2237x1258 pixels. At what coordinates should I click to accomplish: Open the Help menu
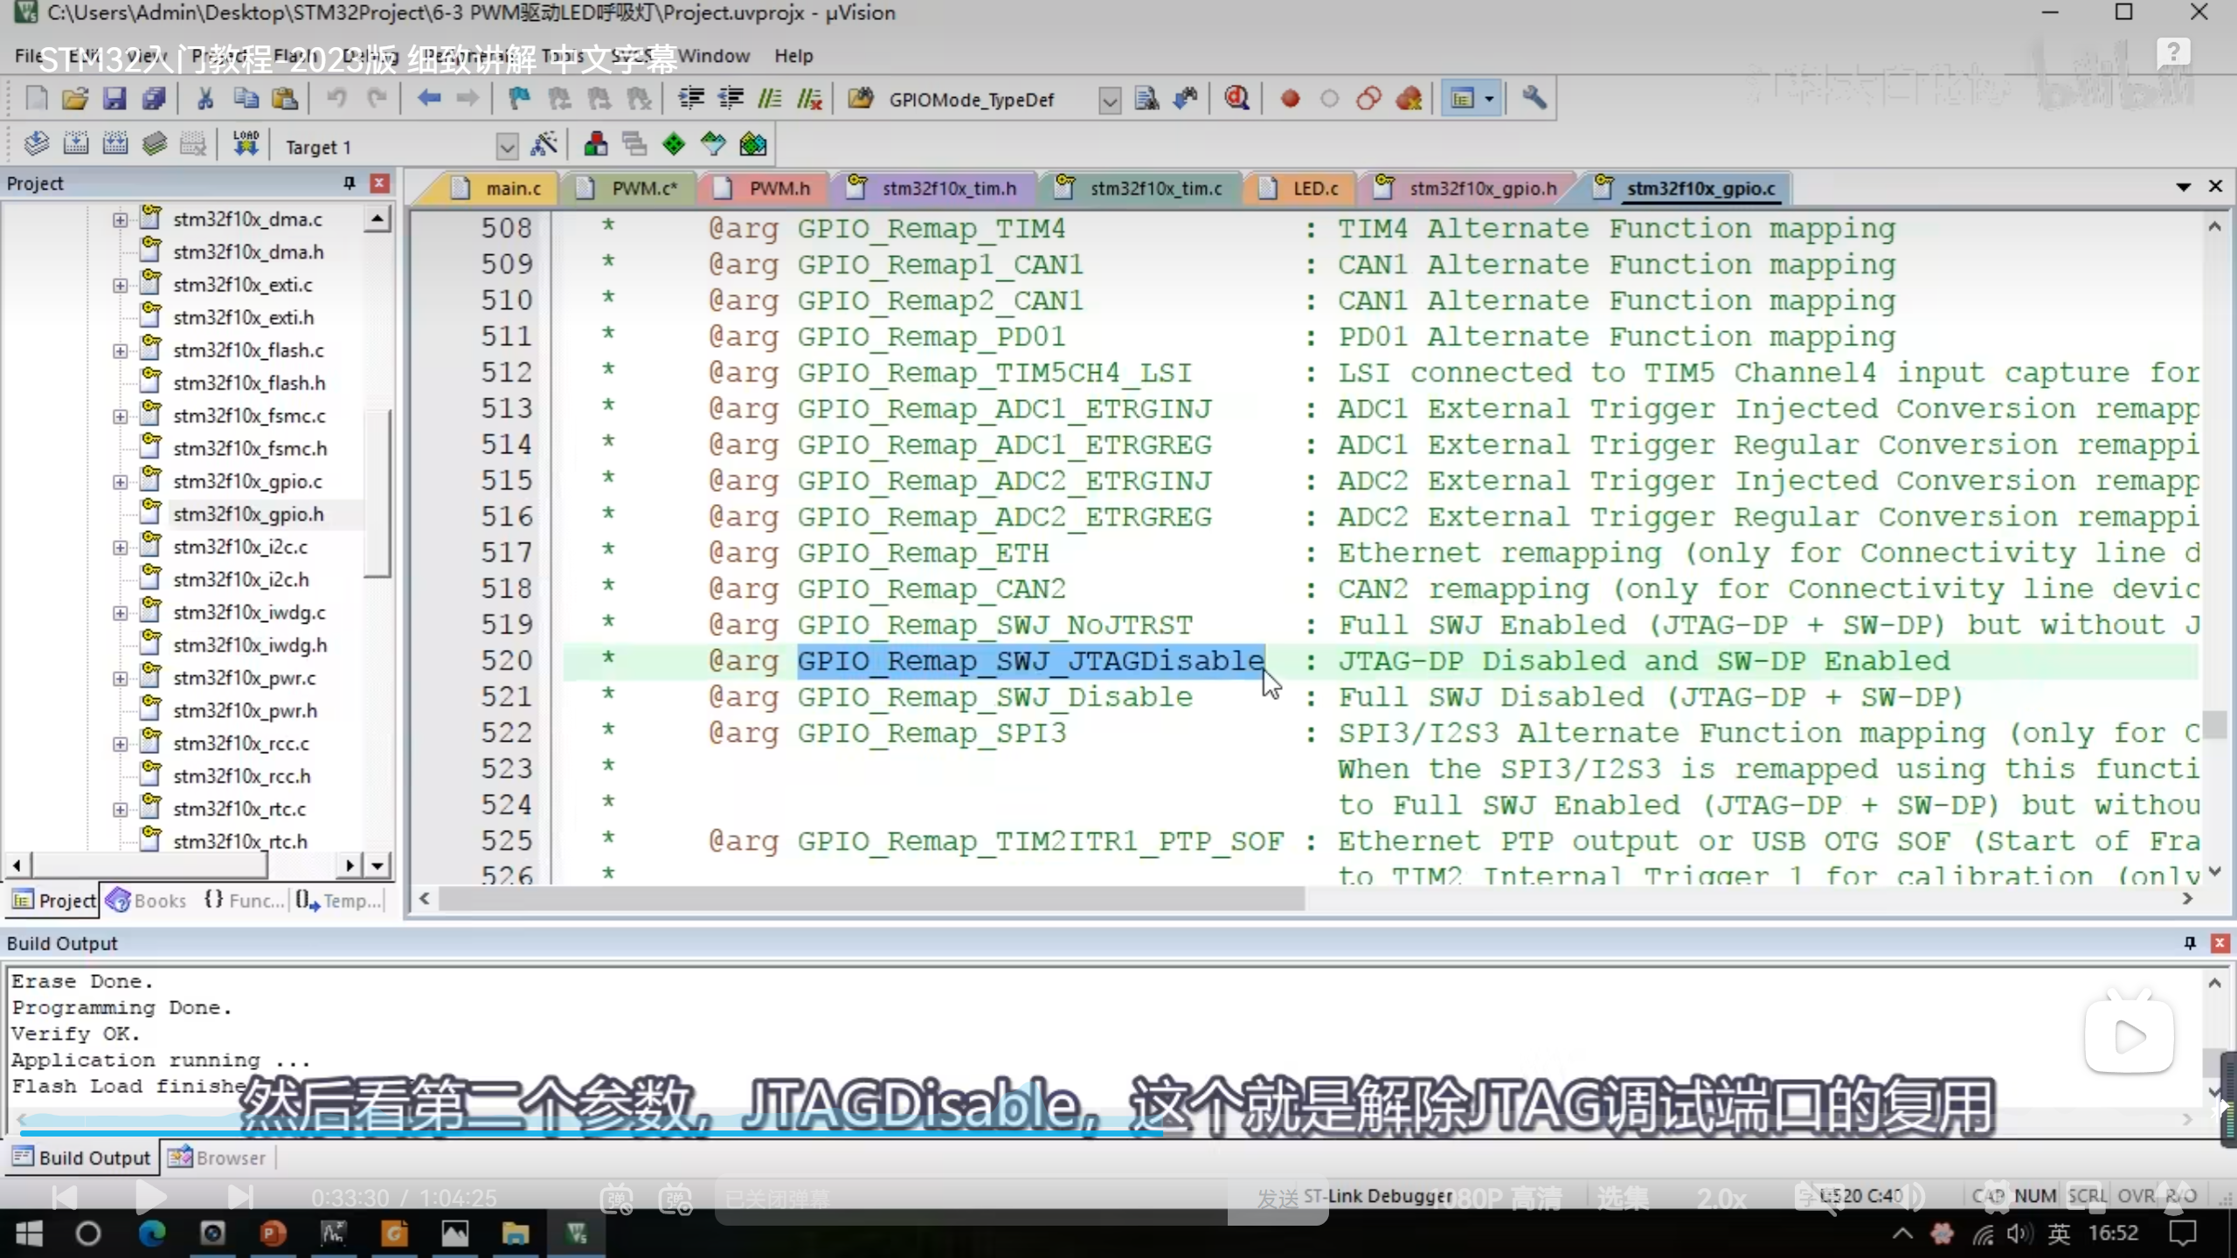coord(793,56)
